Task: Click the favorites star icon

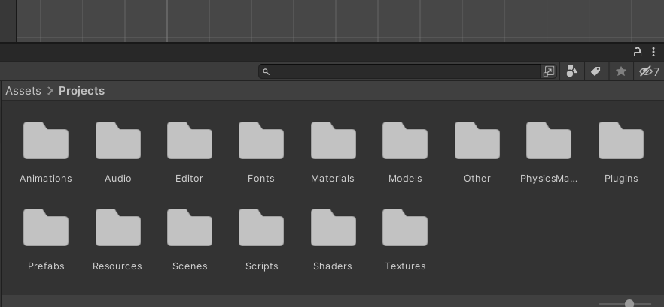Action: 621,71
